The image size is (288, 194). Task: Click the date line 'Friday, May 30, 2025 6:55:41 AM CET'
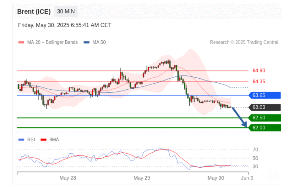tap(65, 25)
